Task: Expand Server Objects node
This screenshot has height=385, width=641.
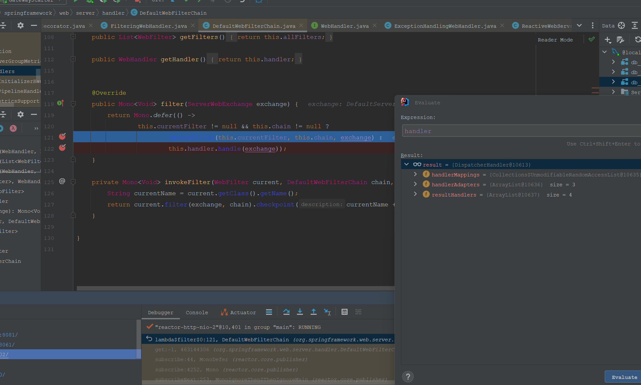Action: point(613,92)
